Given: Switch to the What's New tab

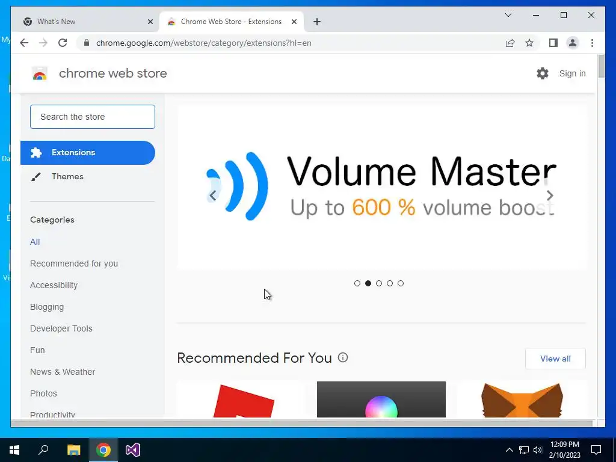Looking at the screenshot, I should (85, 22).
